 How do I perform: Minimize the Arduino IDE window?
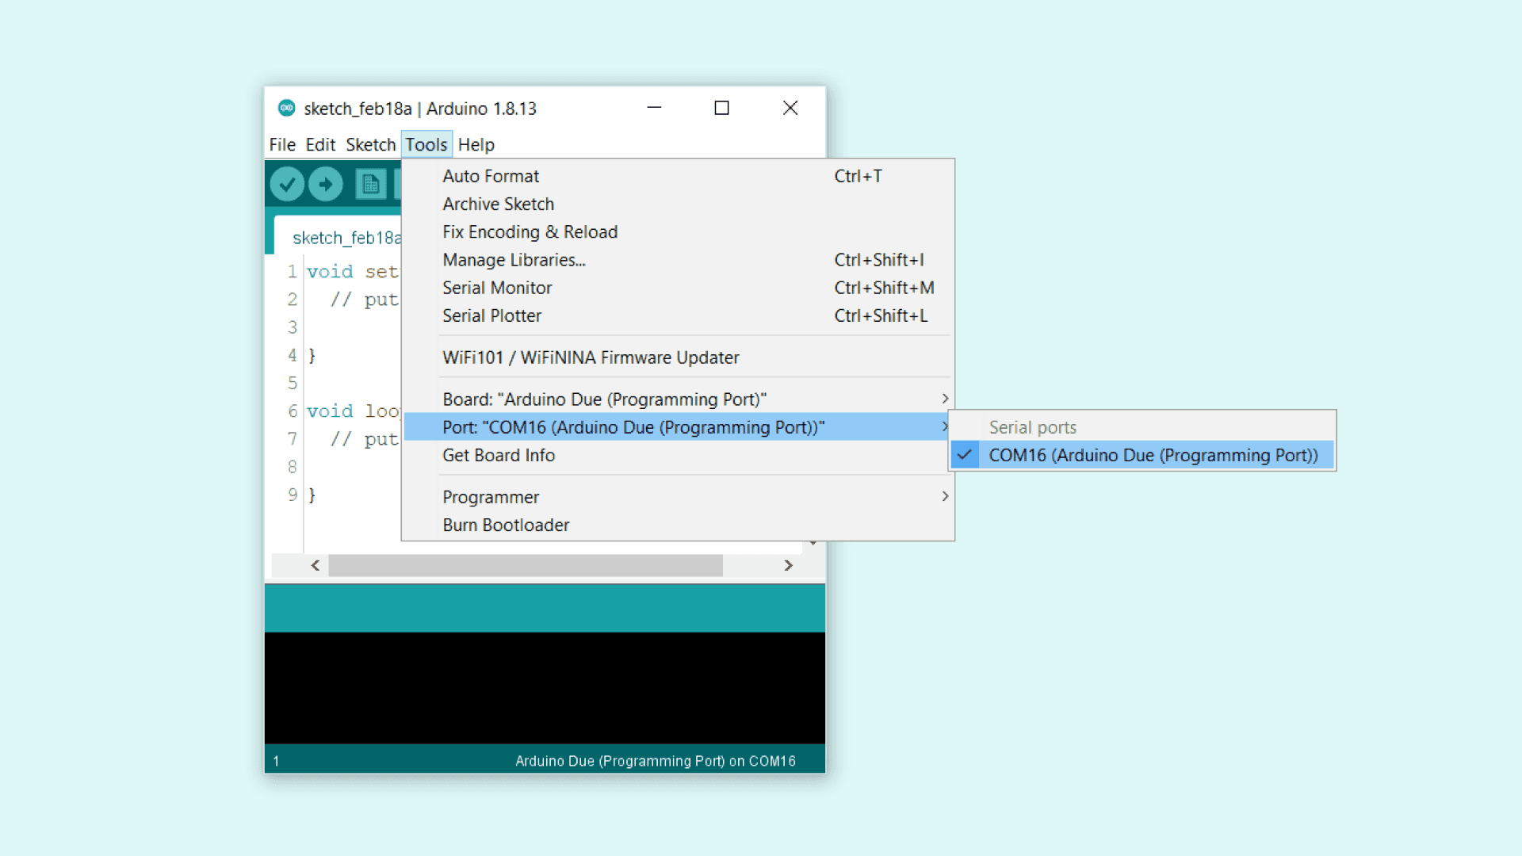point(654,108)
